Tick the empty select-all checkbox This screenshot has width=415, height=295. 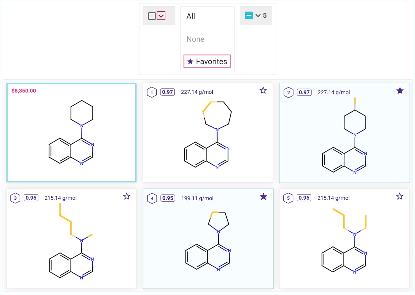[x=152, y=16]
